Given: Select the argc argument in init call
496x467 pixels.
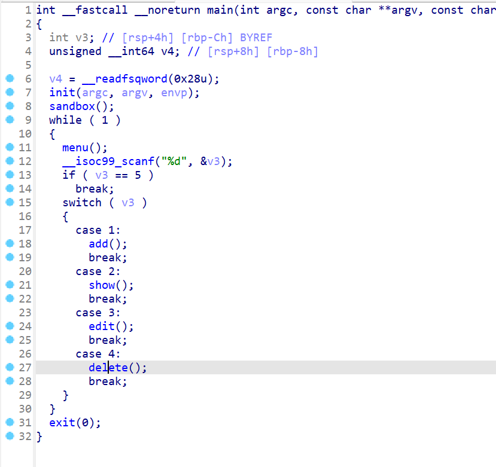Looking at the screenshot, I should (95, 93).
